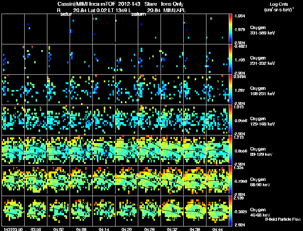Pick the Oxygen 129-169 keV panel at 04:02
This screenshot has width=303, height=231.
pos(59,120)
